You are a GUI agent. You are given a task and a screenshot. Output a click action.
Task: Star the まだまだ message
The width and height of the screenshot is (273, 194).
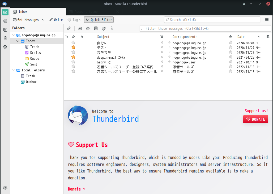[73, 52]
